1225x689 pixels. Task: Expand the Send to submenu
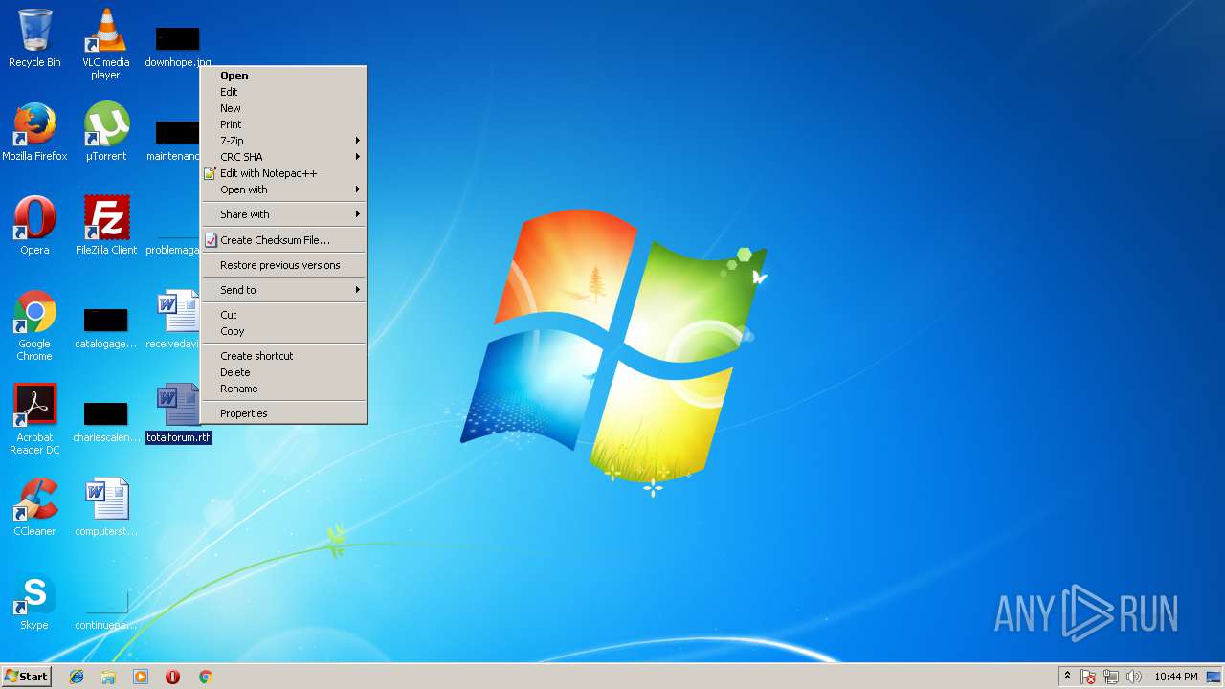point(283,290)
